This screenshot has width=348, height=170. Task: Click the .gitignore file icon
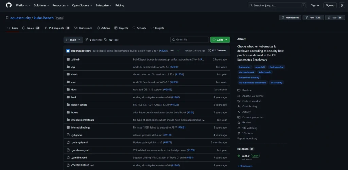(x=68, y=135)
